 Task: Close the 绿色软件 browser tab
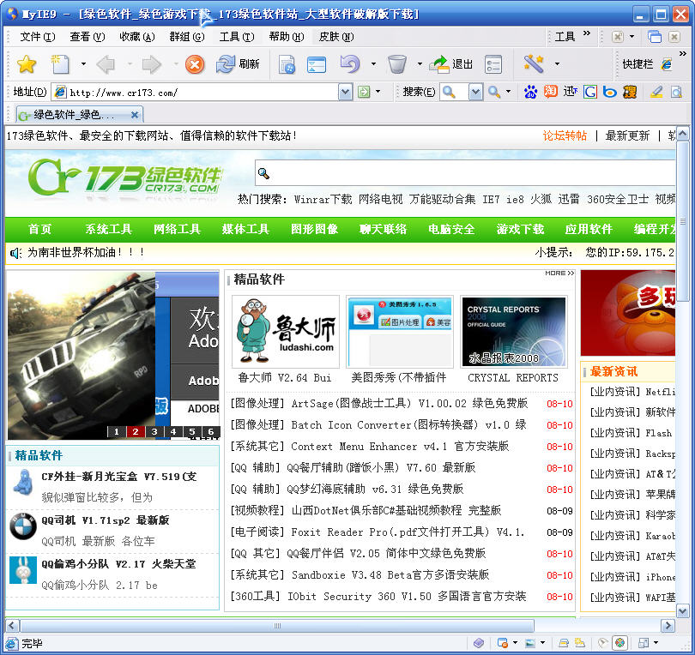[x=136, y=114]
